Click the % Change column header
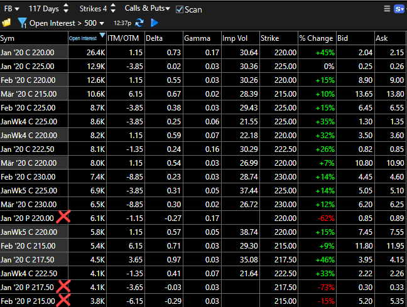 click(x=316, y=38)
